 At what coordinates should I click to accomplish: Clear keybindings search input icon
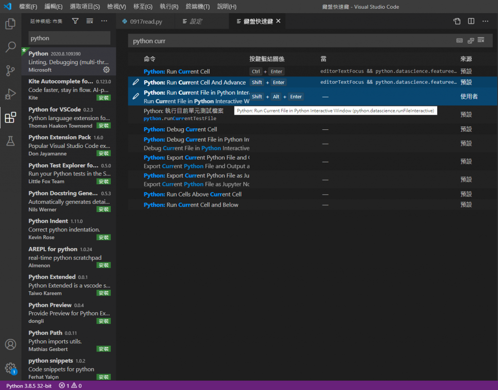click(x=481, y=40)
